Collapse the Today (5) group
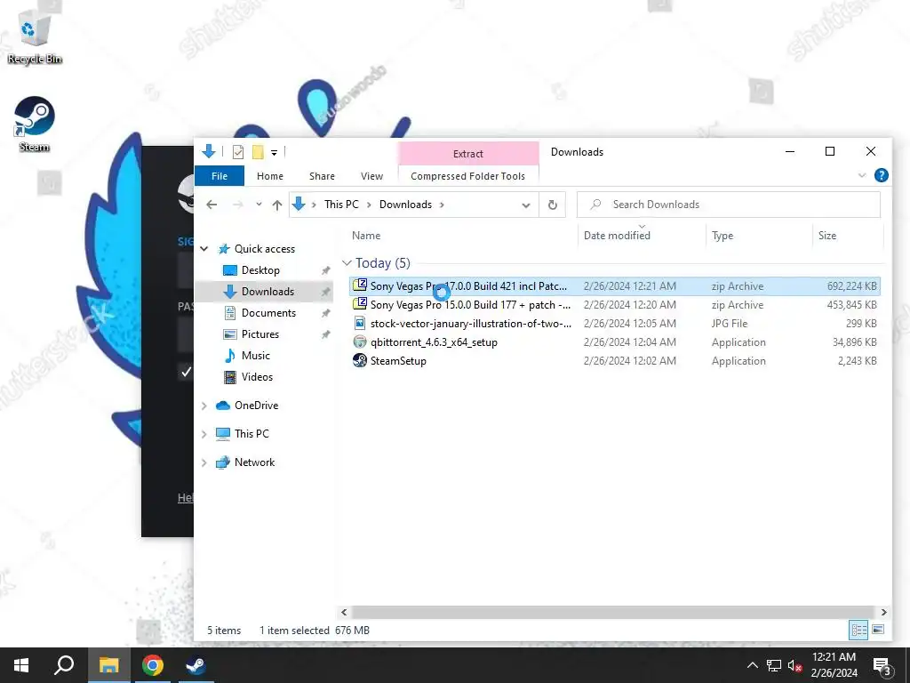This screenshot has height=683, width=910. point(347,263)
